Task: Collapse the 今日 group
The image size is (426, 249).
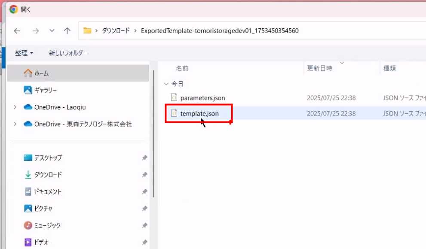Action: 166,84
